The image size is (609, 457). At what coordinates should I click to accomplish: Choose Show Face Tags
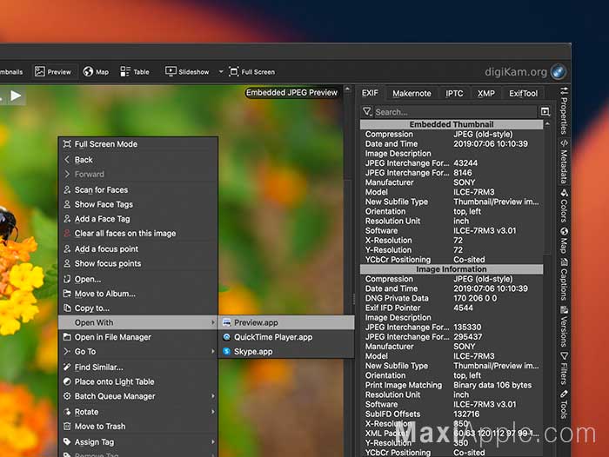[137, 204]
